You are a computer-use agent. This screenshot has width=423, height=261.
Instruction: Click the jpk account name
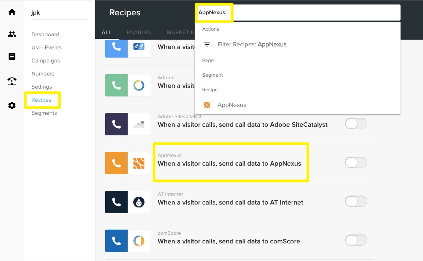[x=35, y=13]
